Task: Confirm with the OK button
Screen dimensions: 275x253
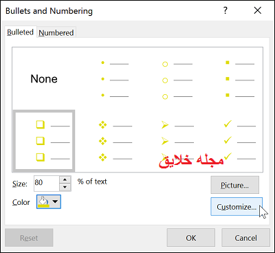Action: click(x=191, y=238)
